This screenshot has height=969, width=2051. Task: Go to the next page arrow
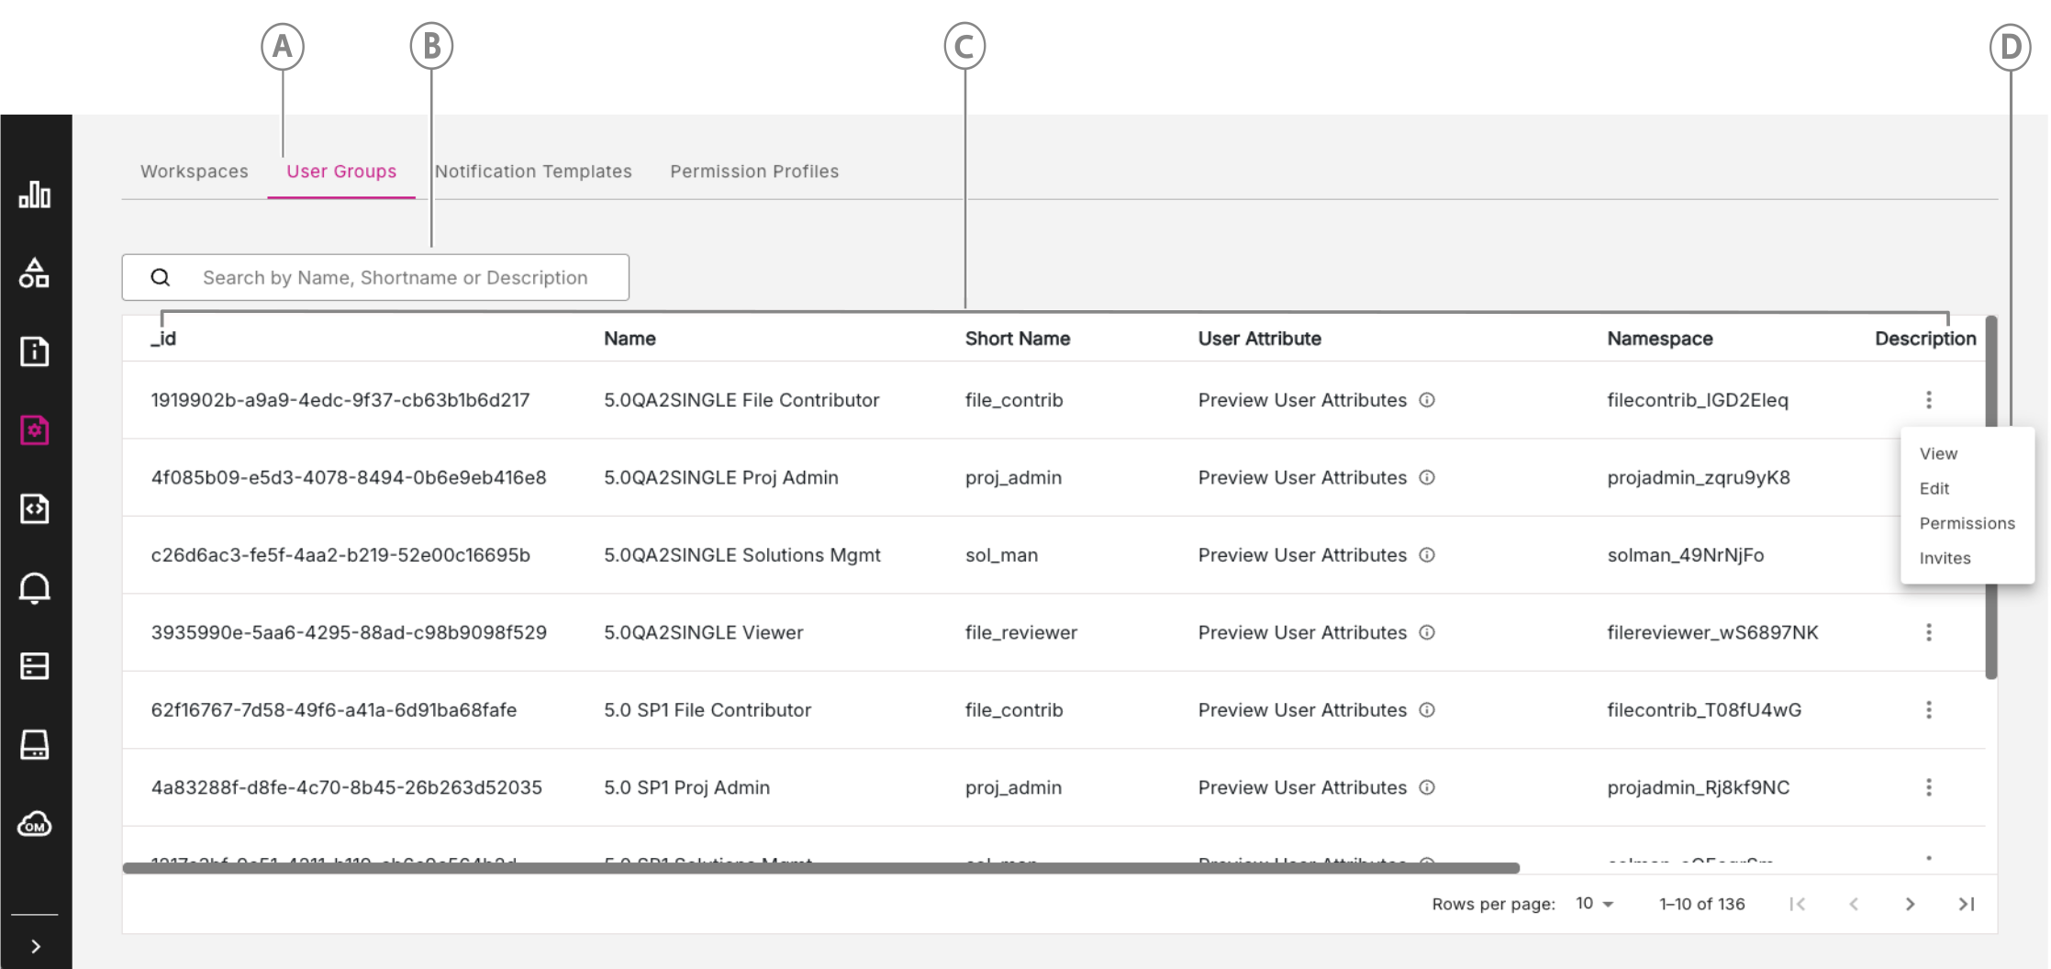(1910, 904)
